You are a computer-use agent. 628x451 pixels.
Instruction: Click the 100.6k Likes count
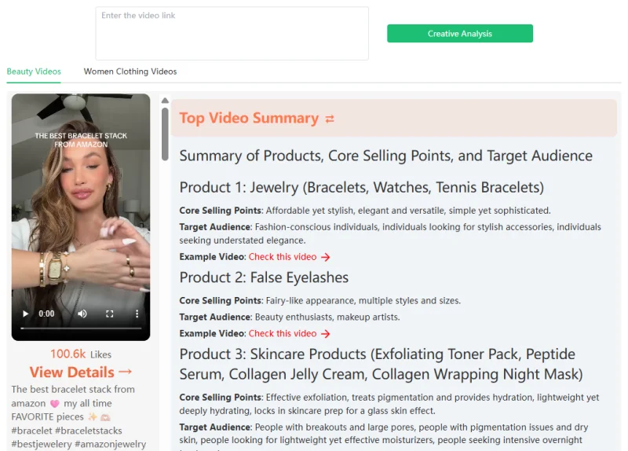coord(81,354)
